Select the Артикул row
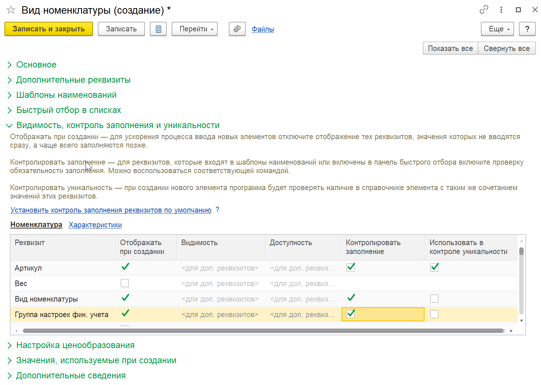 tap(264, 268)
